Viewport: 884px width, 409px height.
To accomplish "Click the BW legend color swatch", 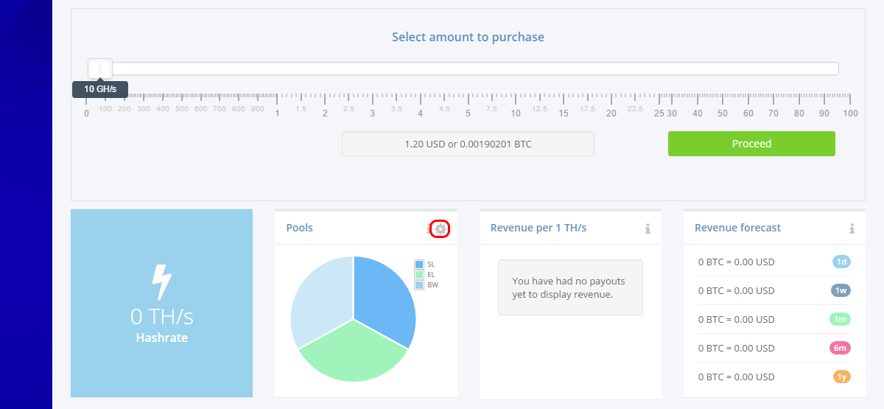I will [x=419, y=284].
